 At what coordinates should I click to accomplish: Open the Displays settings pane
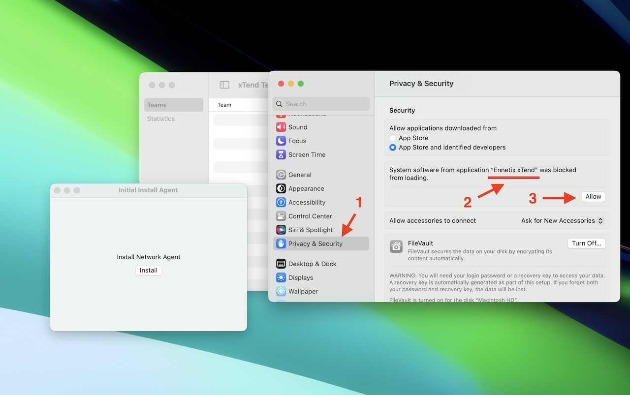321,277
